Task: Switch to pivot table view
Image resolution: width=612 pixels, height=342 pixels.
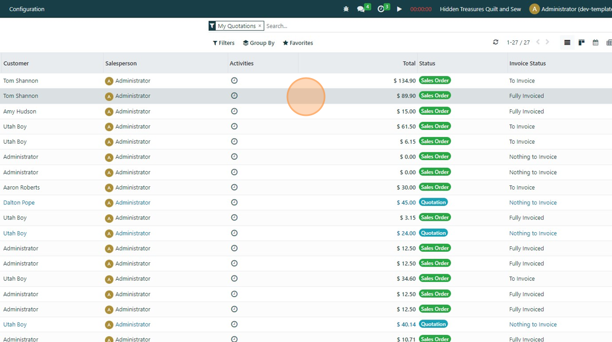Action: pos(609,43)
